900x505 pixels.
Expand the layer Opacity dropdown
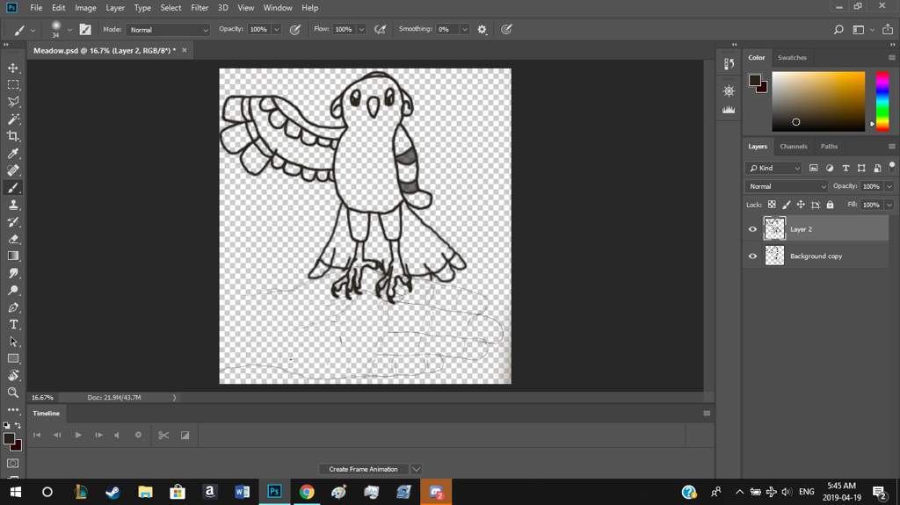click(x=889, y=186)
